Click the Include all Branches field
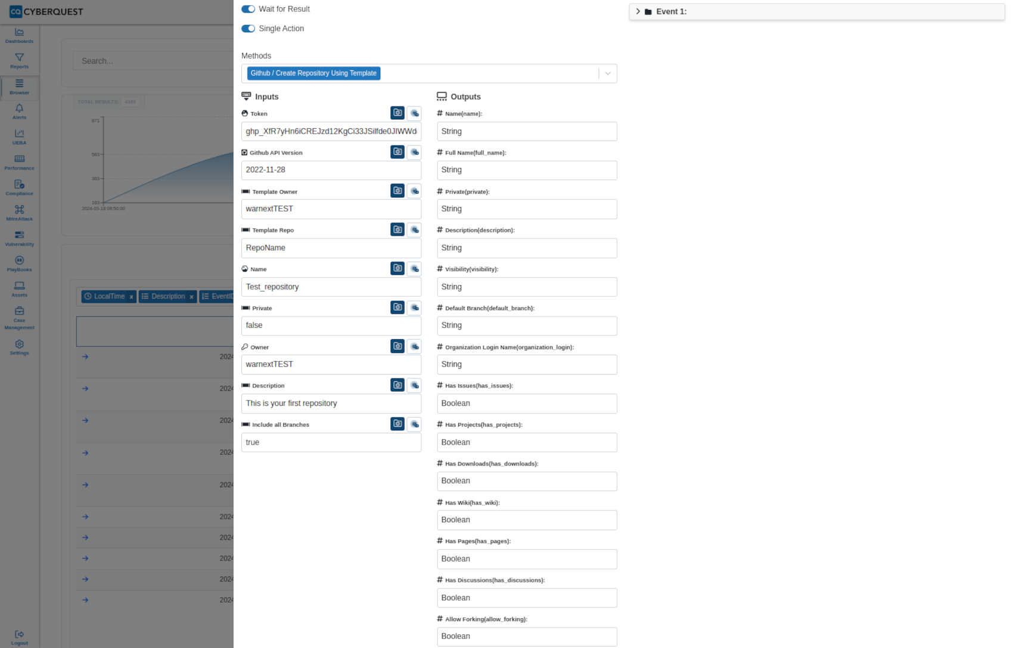The image size is (1013, 648). click(331, 442)
